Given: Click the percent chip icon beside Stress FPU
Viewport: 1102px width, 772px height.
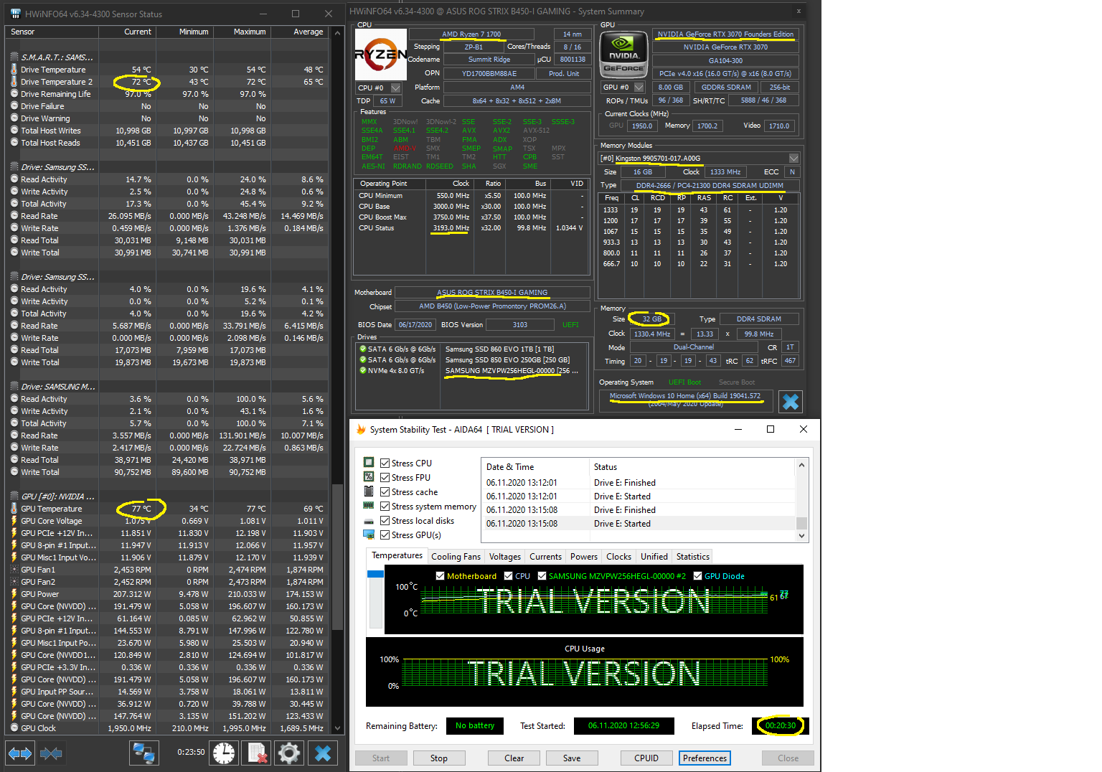Looking at the screenshot, I should point(369,477).
